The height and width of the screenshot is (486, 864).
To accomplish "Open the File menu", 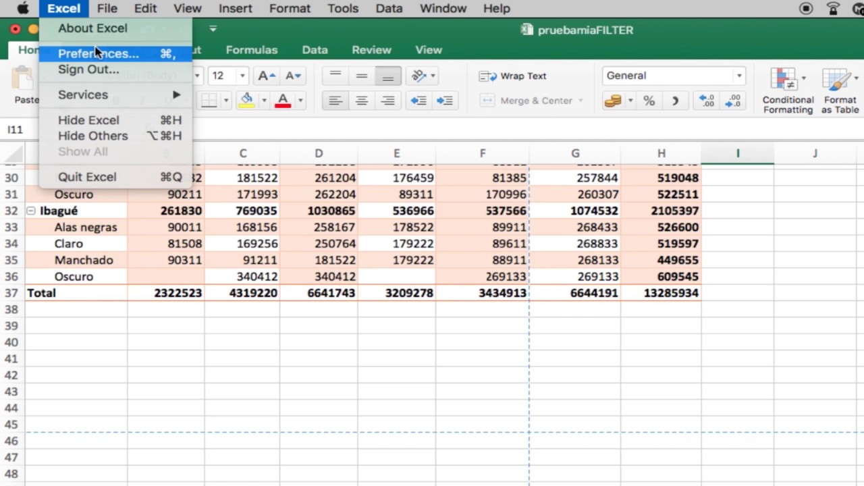I will (107, 8).
